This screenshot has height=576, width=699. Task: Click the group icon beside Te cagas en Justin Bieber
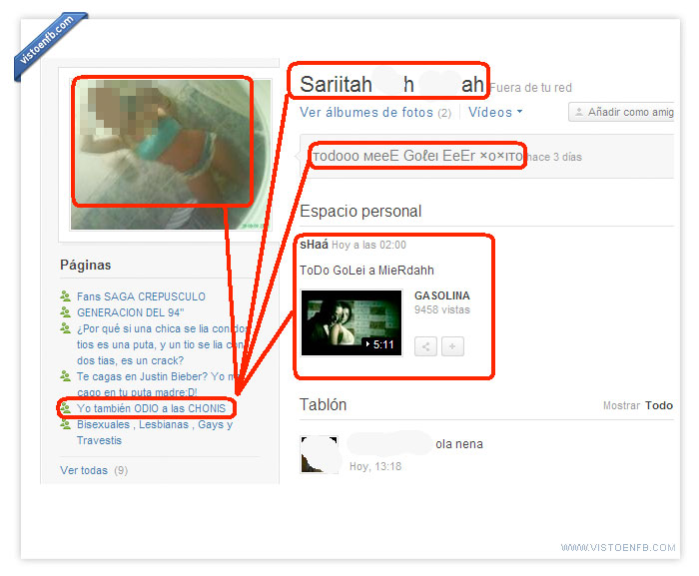(x=66, y=376)
